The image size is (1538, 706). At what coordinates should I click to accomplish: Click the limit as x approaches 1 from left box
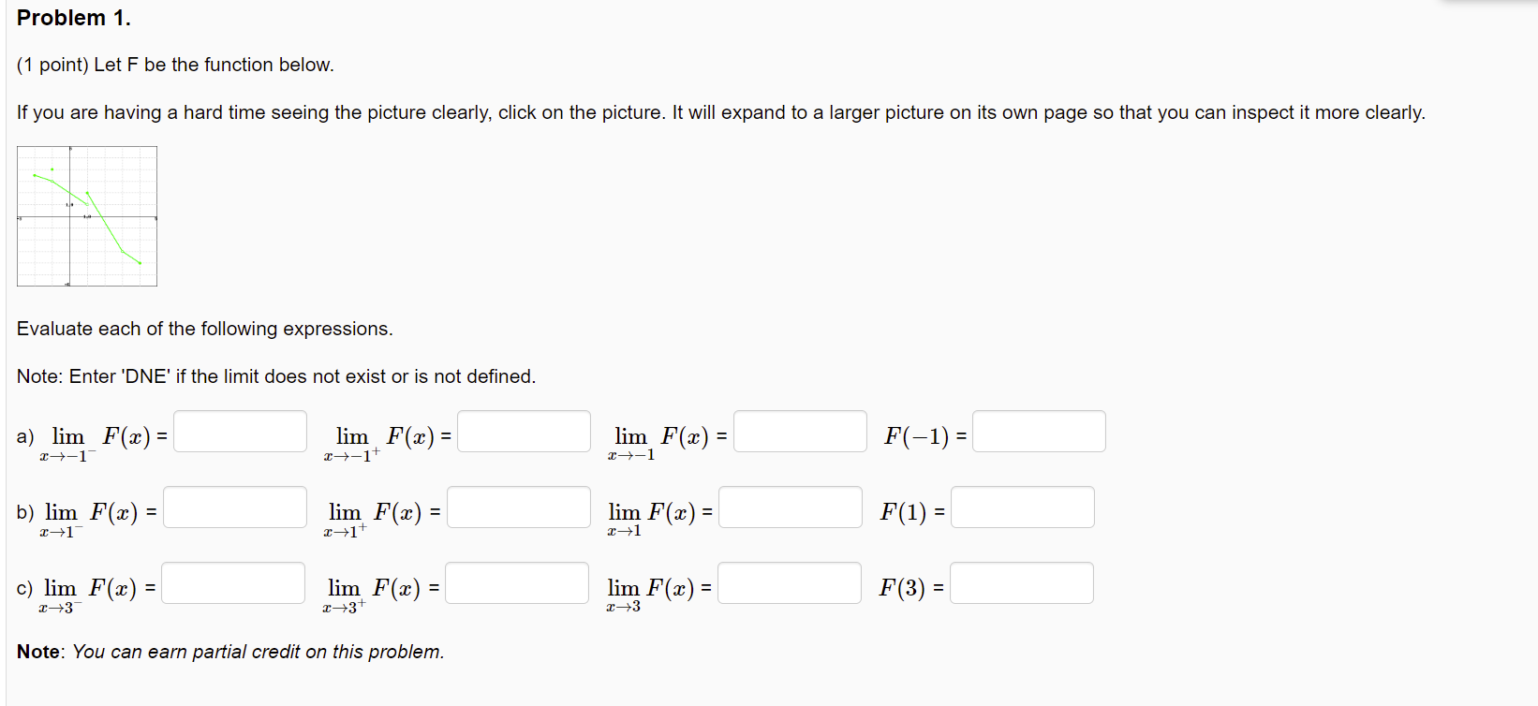235,507
